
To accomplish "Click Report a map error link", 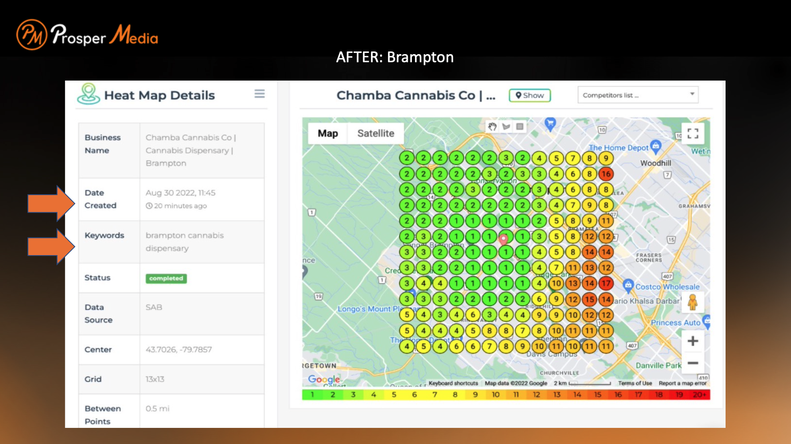I will click(683, 383).
